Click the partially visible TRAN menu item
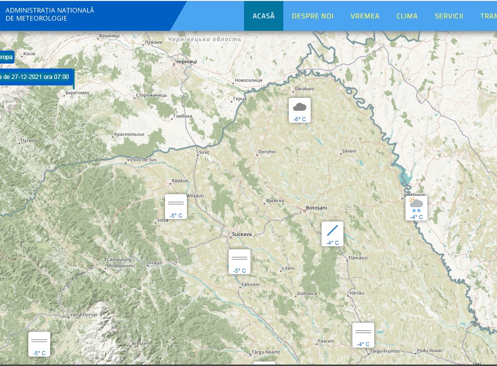Viewport: 497px width, 366px height. (488, 16)
